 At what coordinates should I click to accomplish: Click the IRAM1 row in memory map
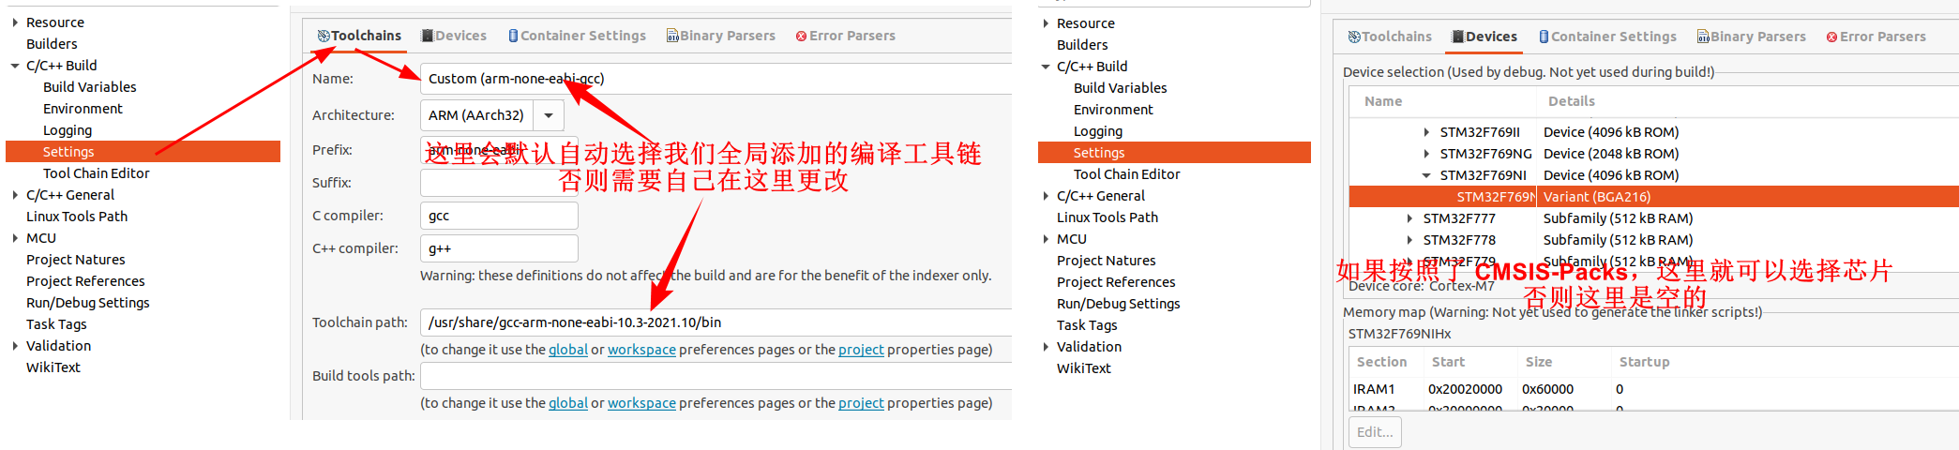coord(1653,389)
